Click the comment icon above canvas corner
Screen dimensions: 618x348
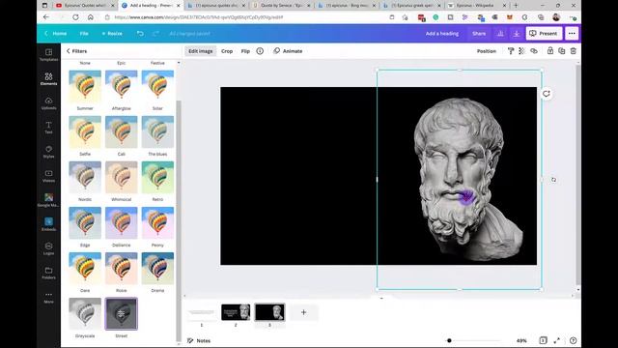coord(546,94)
